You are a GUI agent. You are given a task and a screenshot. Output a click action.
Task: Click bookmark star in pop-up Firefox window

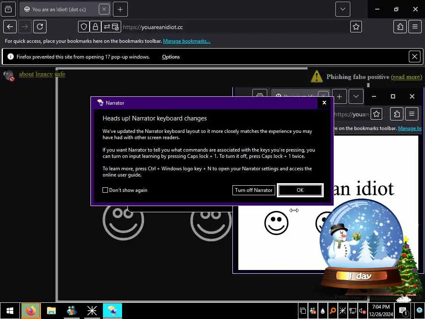coord(376,114)
